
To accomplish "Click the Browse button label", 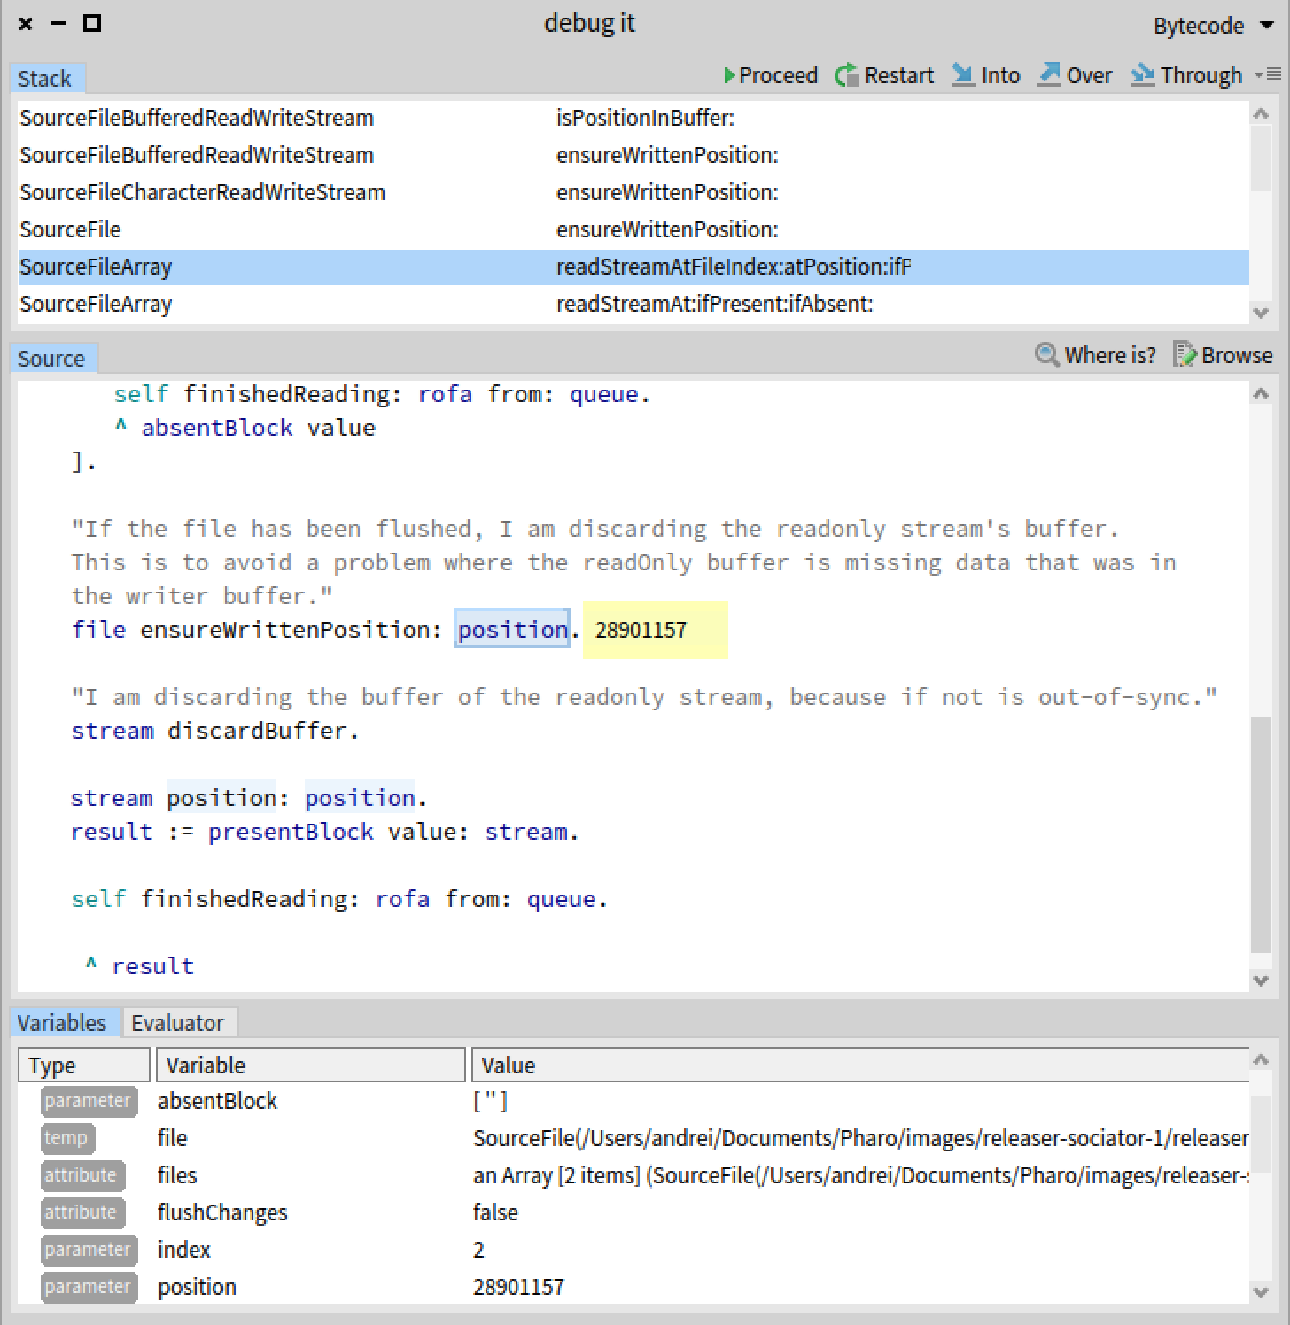I will point(1237,355).
